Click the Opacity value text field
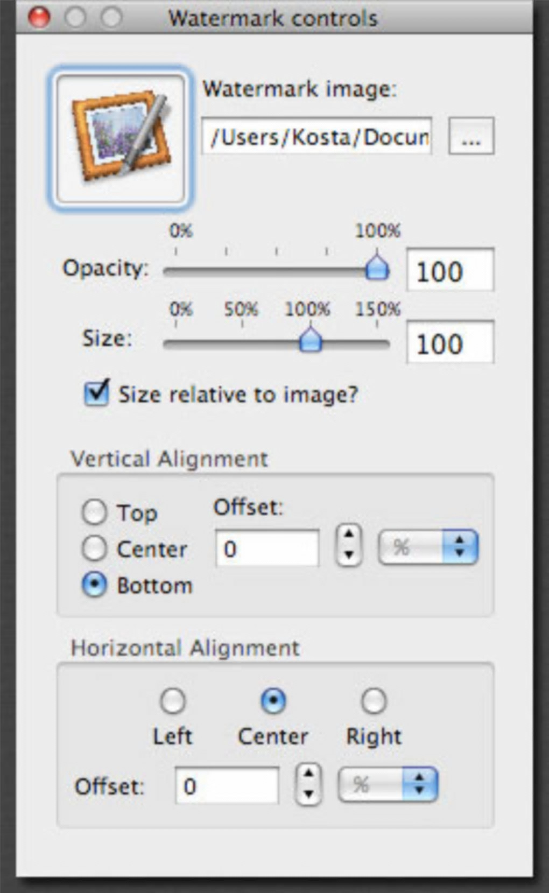This screenshot has height=893, width=549. click(449, 270)
